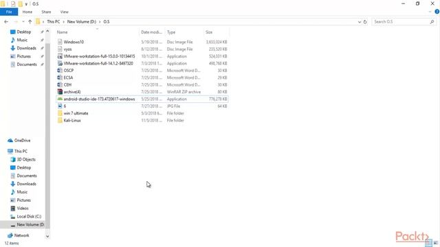Open Desktop under This PC
Screen dimensions: 440x247
click(x=24, y=167)
